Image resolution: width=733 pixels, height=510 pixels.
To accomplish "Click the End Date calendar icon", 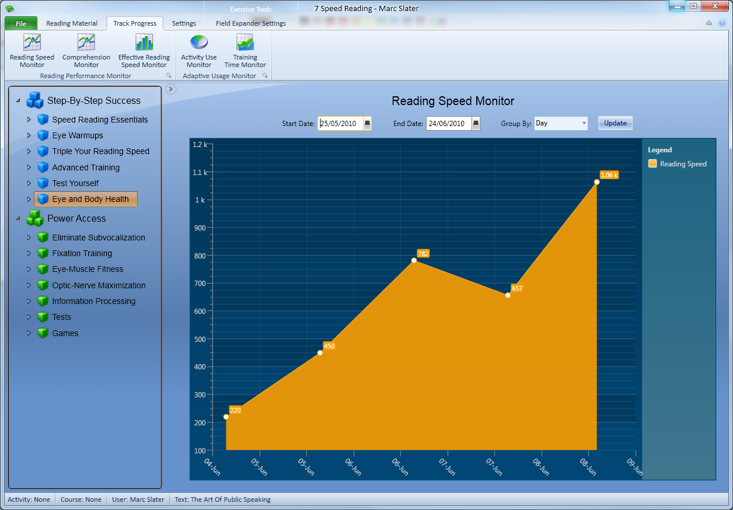I will tap(476, 123).
